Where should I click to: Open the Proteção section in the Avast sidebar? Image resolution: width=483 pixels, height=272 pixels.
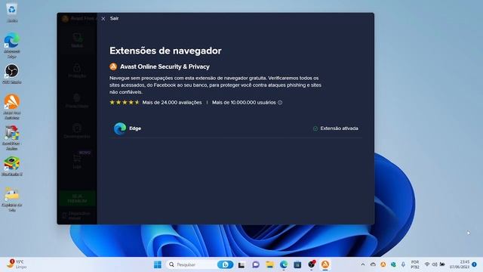[77, 70]
